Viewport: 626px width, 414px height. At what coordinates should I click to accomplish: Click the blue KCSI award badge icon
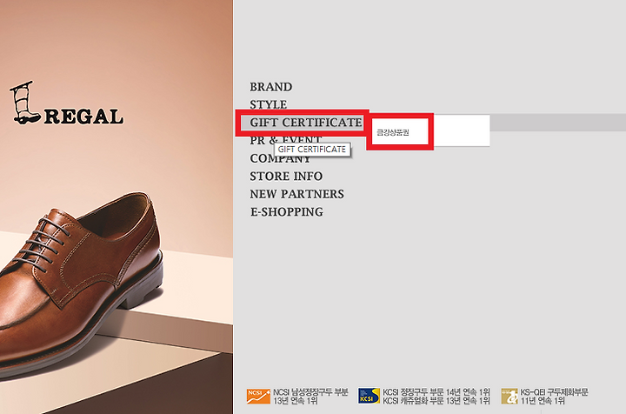coord(369,396)
